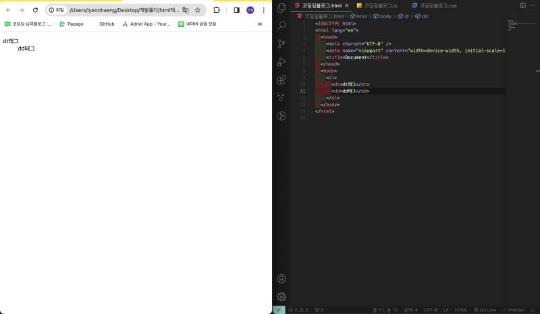Select language mode HTML in status bar

coord(460,310)
